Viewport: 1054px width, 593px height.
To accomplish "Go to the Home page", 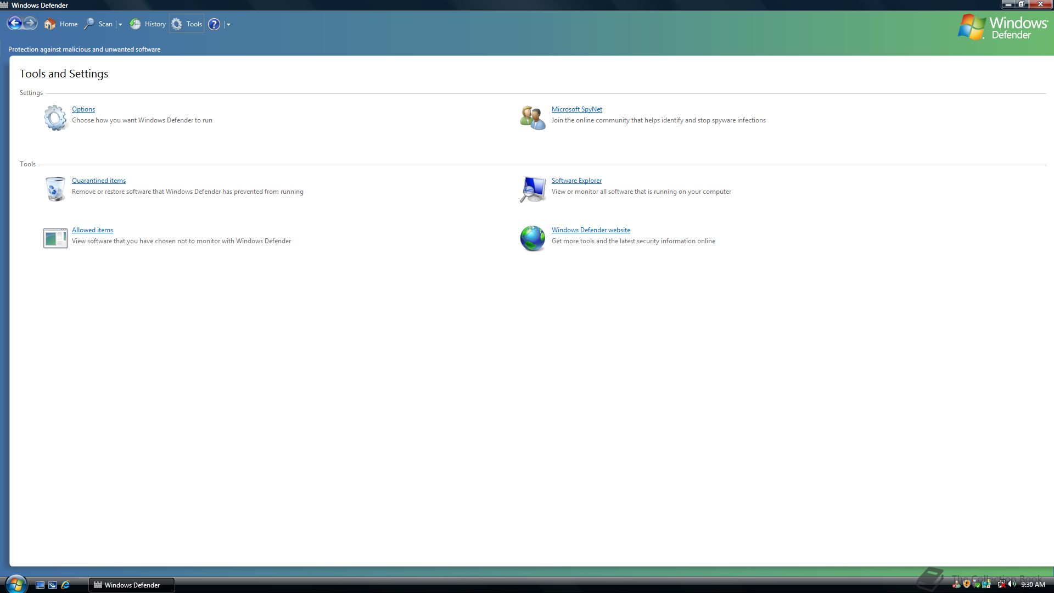I will [61, 24].
